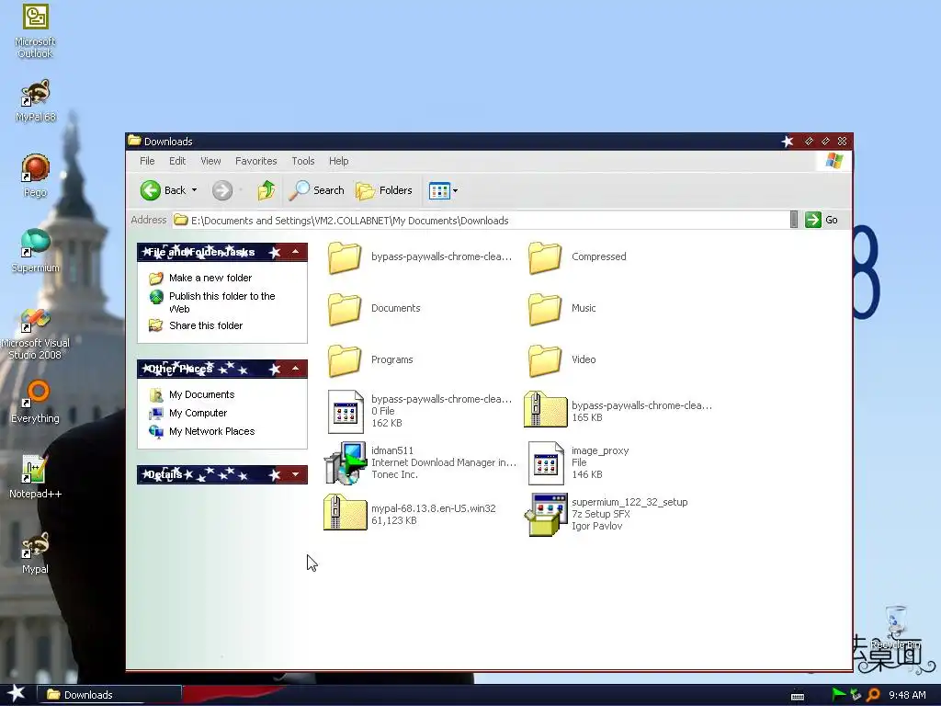941x706 pixels.
Task: Select Microsoft Visual Studio 2008 shortcut
Action: click(36, 334)
